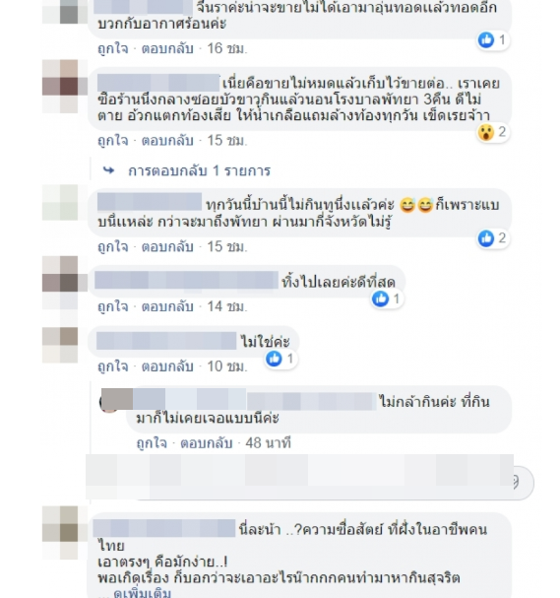Click ตอบกลับ under the 48 นาที reply
560x598 pixels.
coord(207,443)
